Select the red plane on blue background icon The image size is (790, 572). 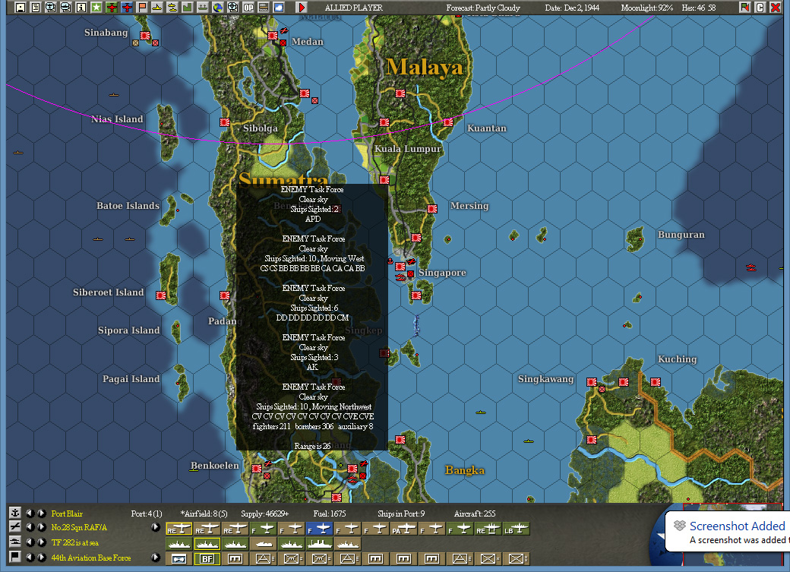[126, 7]
